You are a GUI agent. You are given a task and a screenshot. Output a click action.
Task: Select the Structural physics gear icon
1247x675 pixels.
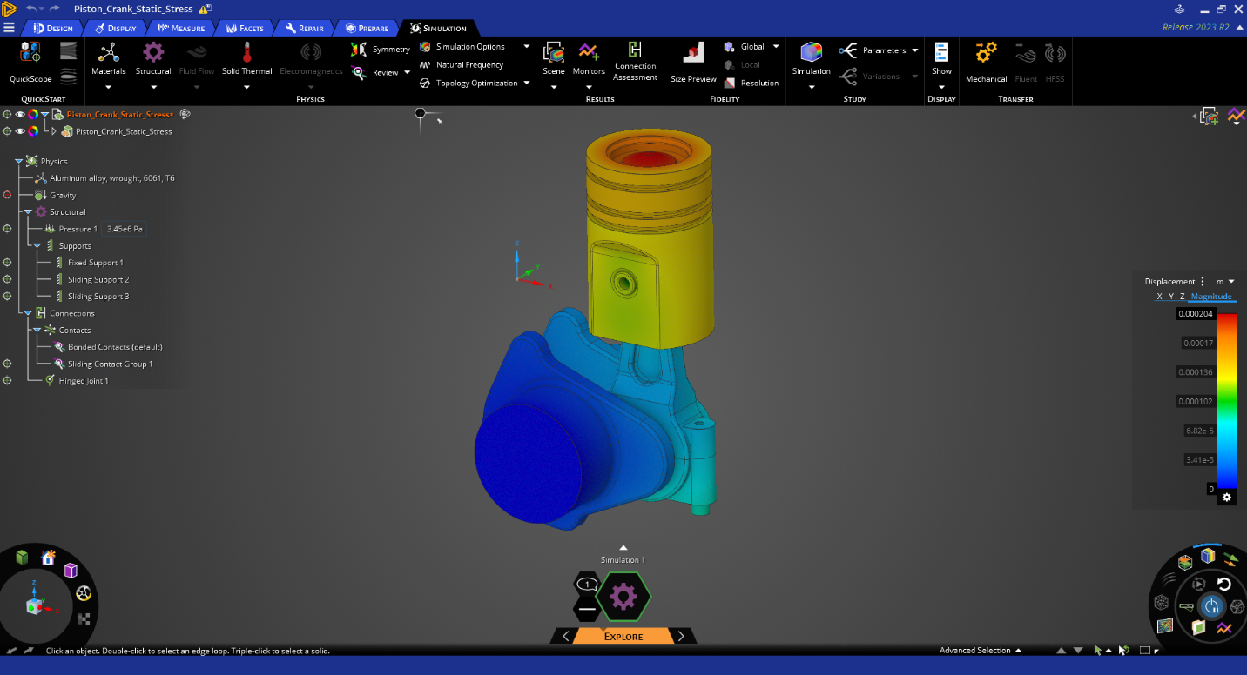coord(153,52)
